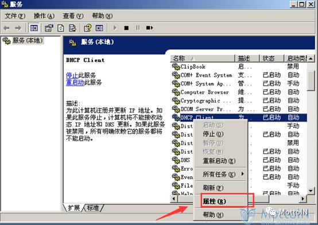
Task: Select the COM+ System Ap... row name
Action: point(205,84)
